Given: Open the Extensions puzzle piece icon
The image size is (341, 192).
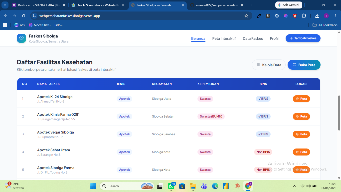Looking at the screenshot, I should click(304, 16).
